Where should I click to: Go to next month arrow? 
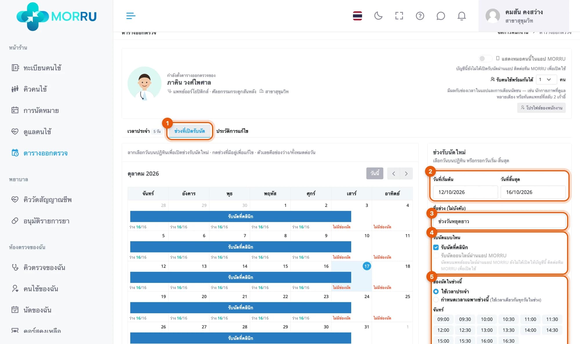[406, 173]
